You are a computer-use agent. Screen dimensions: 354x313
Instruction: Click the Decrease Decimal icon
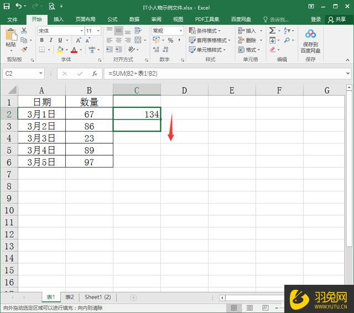pyautogui.click(x=166, y=49)
